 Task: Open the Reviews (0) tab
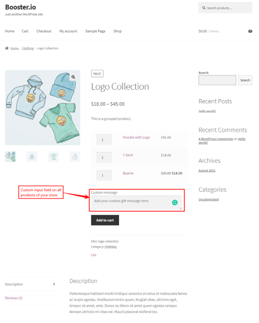point(14,298)
